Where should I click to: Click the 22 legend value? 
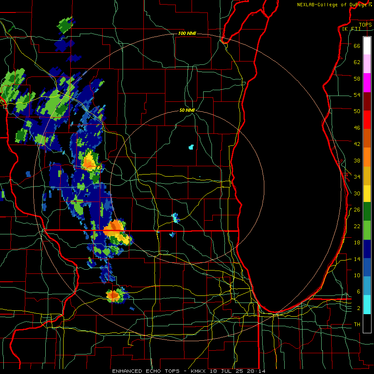[x=357, y=226]
